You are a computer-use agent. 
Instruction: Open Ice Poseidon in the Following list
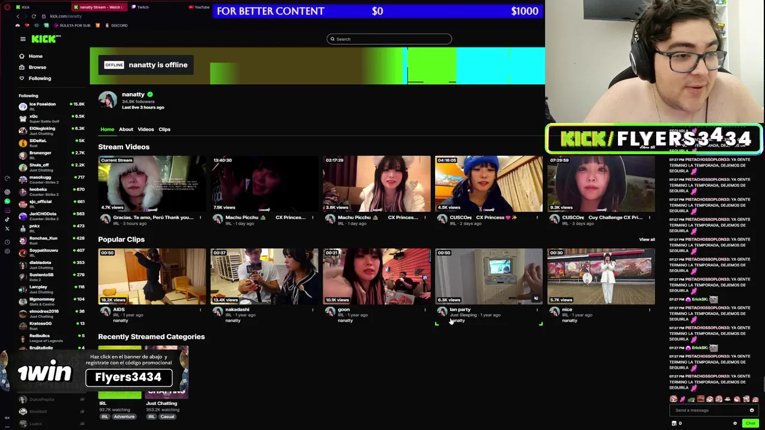52,106
